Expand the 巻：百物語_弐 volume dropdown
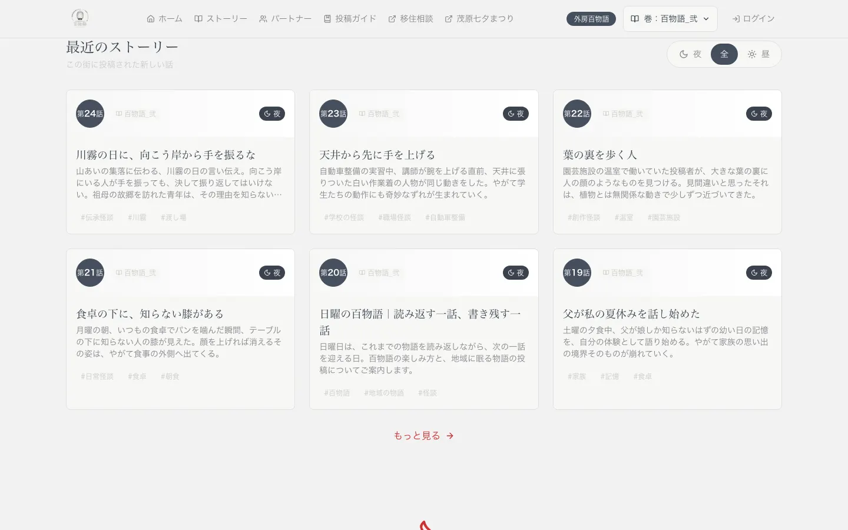The width and height of the screenshot is (848, 530). click(x=670, y=19)
